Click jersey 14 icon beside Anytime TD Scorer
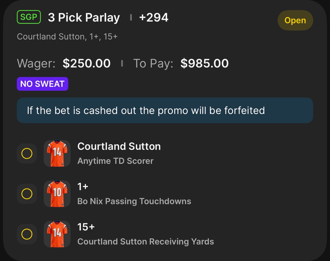This screenshot has width=330, height=261. pyautogui.click(x=57, y=153)
